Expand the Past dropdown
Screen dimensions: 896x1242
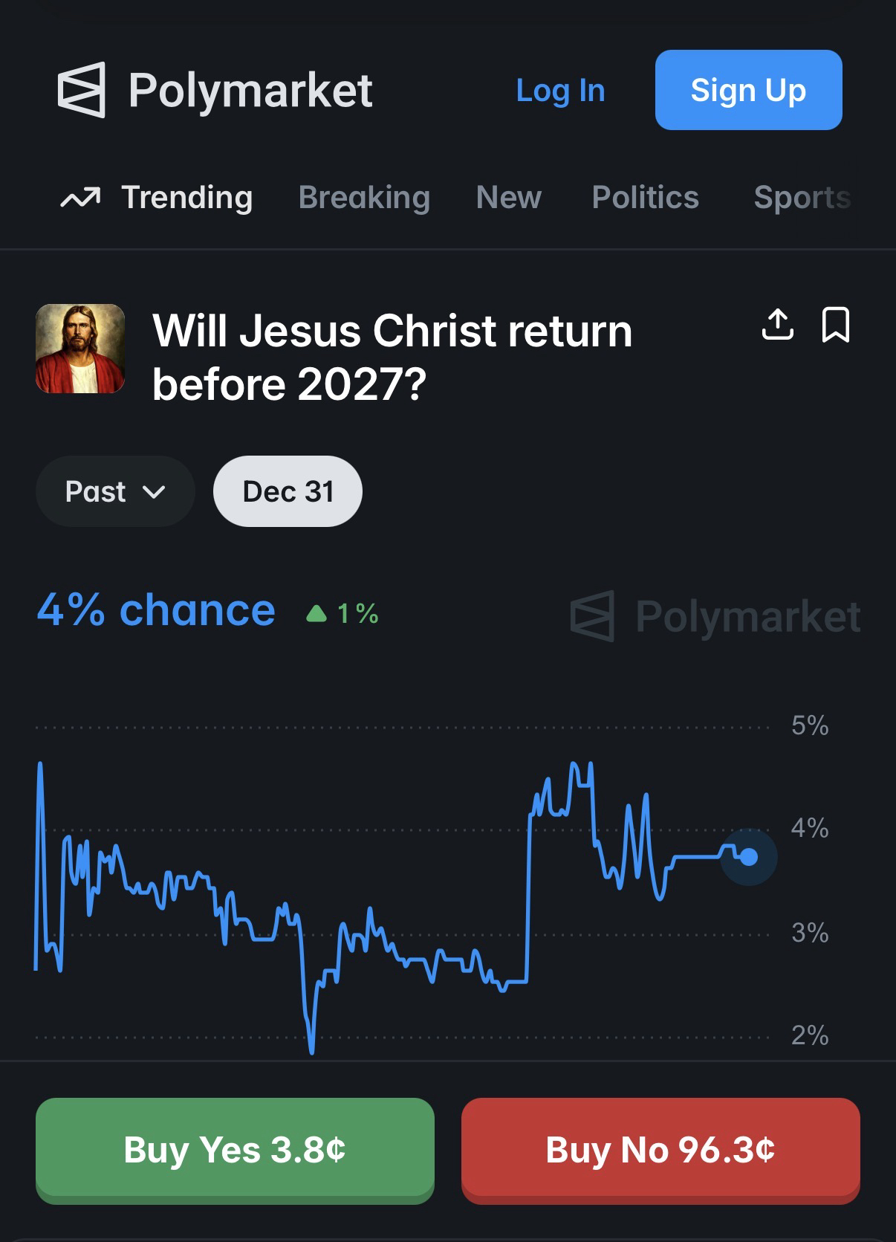pos(115,491)
